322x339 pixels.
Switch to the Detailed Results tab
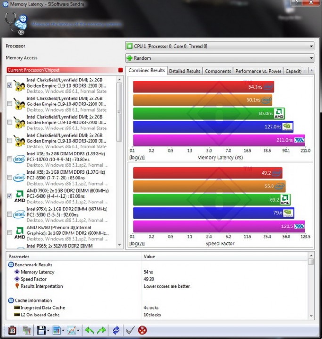(185, 71)
